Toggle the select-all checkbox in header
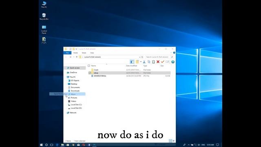 pyautogui.click(x=89, y=66)
